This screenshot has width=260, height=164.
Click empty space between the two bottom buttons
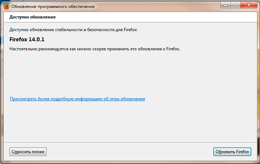[130, 152]
